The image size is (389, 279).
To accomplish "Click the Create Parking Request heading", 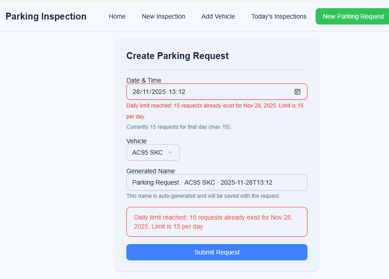I will (x=177, y=56).
